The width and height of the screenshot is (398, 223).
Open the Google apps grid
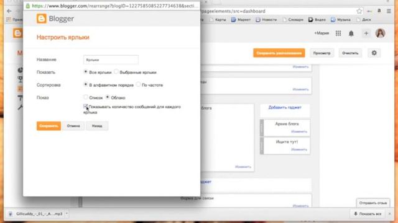(x=338, y=33)
